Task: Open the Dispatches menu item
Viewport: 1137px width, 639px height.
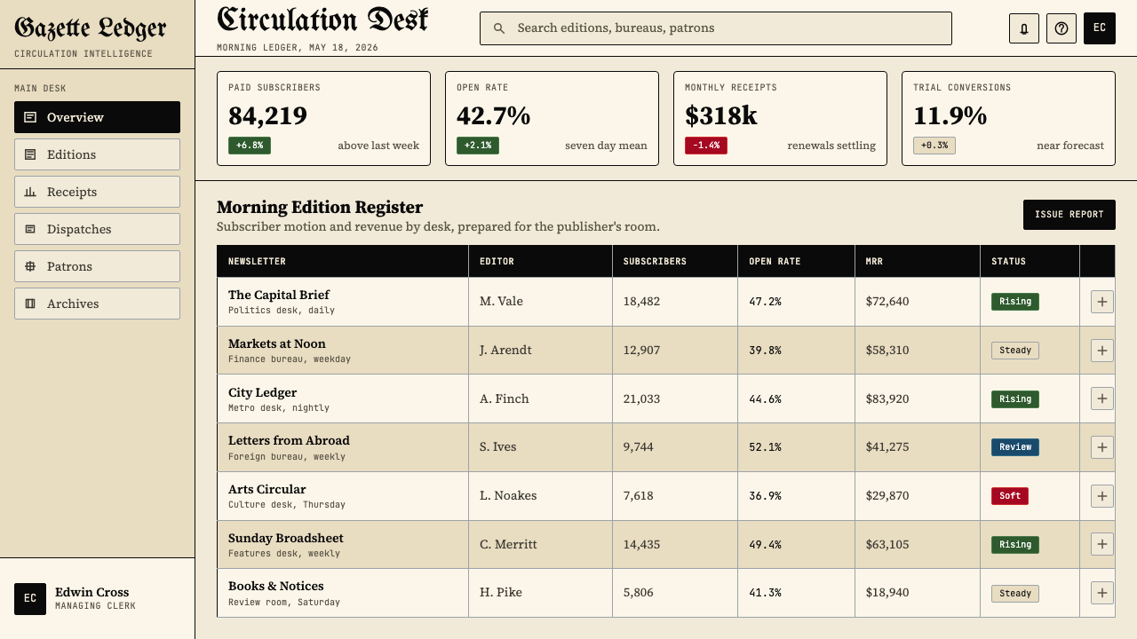Action: 97,229
